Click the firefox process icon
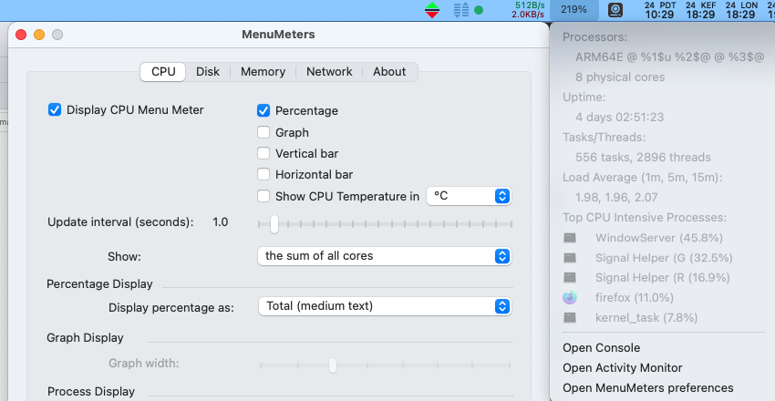 570,297
